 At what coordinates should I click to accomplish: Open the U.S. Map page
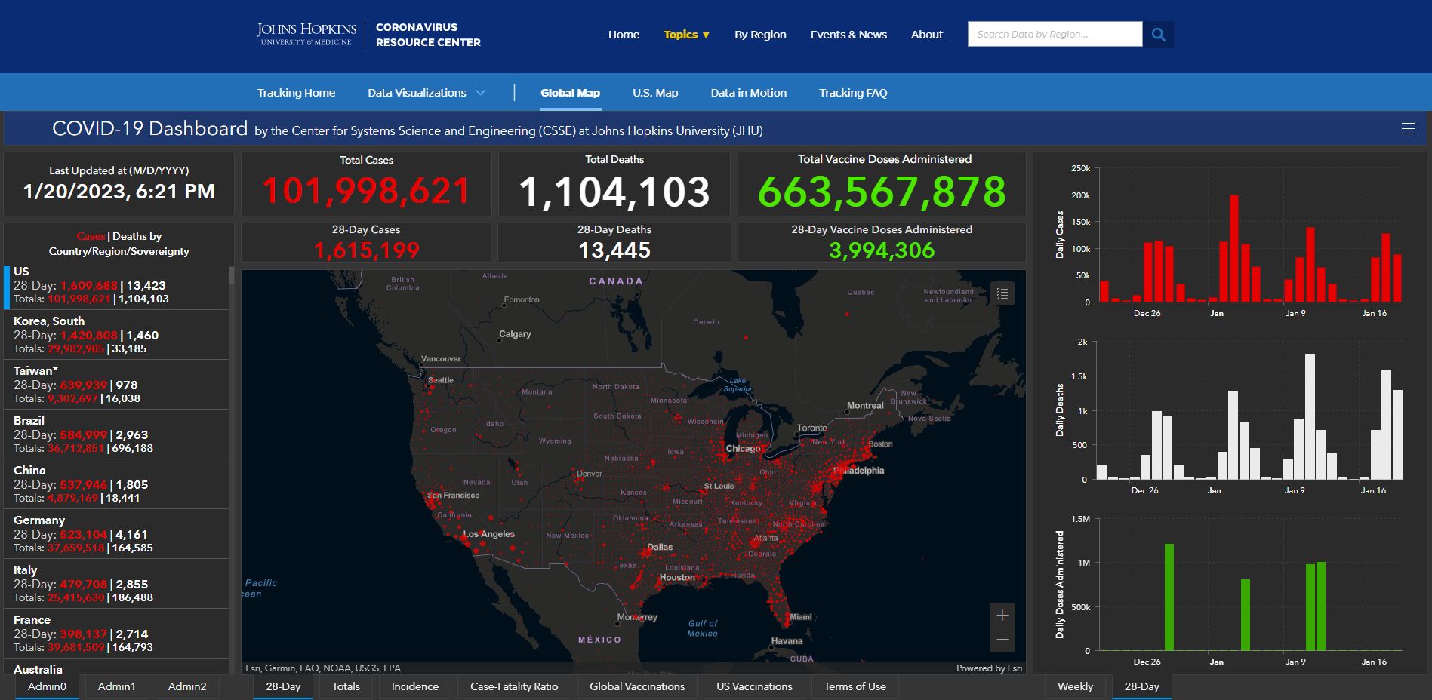coord(655,93)
